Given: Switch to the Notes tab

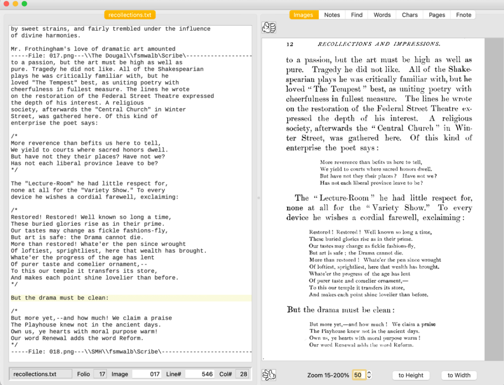Looking at the screenshot, I should [x=332, y=15].
